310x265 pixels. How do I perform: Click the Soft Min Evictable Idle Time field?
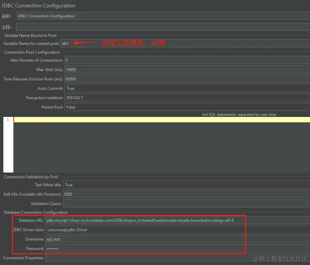[186, 194]
